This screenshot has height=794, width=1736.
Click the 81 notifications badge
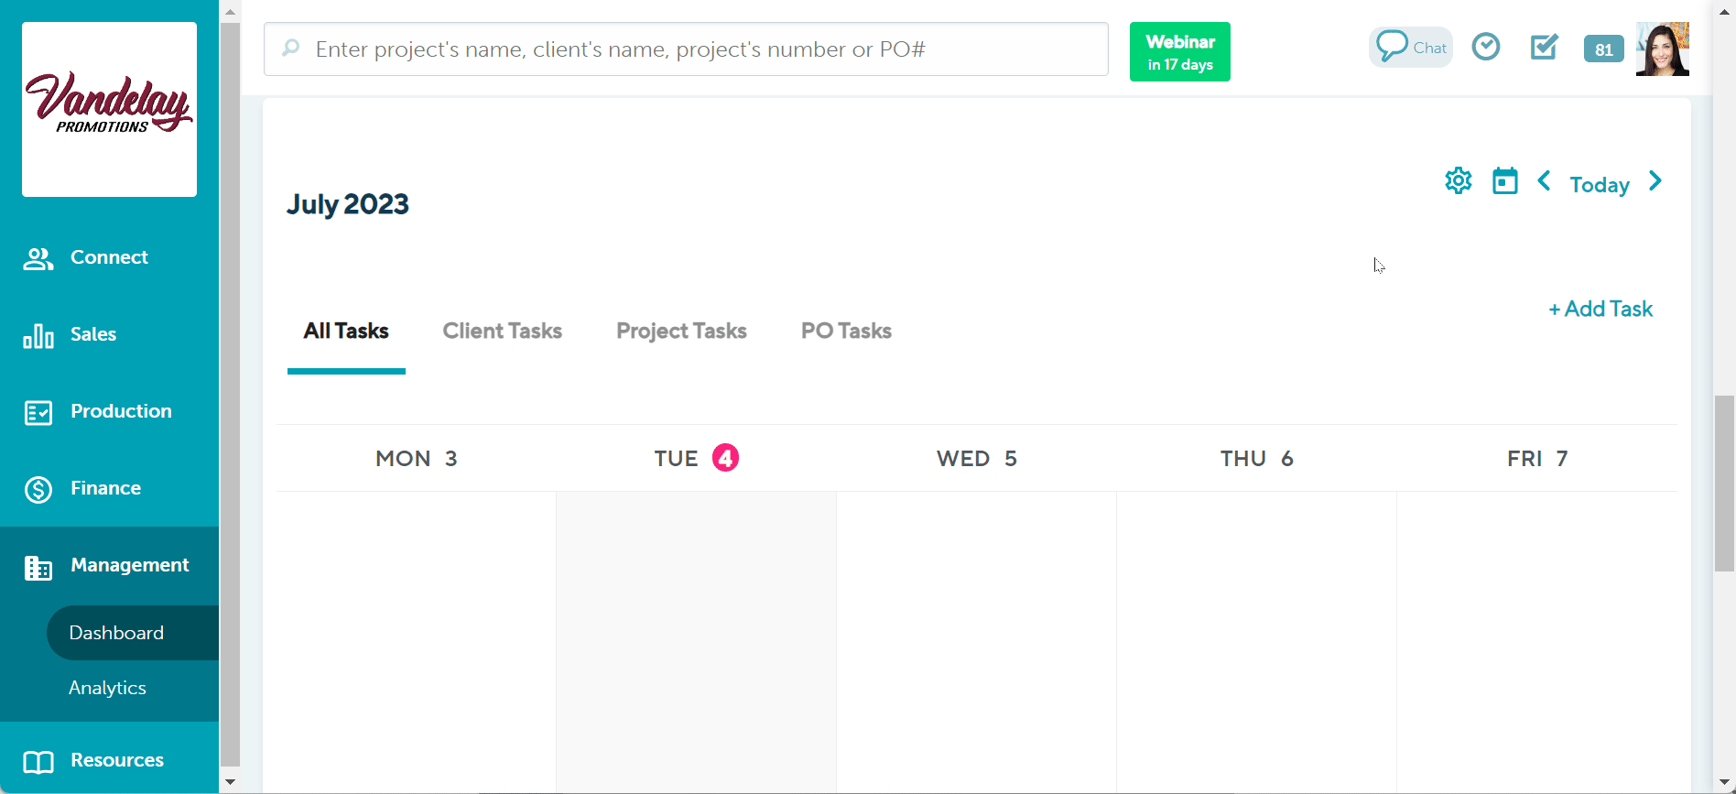click(1603, 49)
